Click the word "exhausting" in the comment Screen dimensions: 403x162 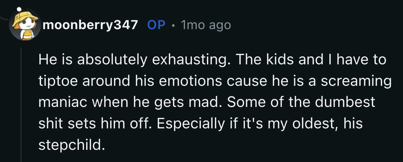coord(189,60)
